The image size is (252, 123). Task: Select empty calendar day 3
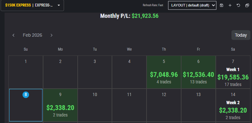[95, 72]
